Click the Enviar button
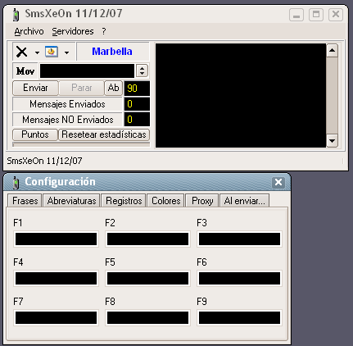Image resolution: width=353 pixels, height=346 pixels. click(x=35, y=88)
